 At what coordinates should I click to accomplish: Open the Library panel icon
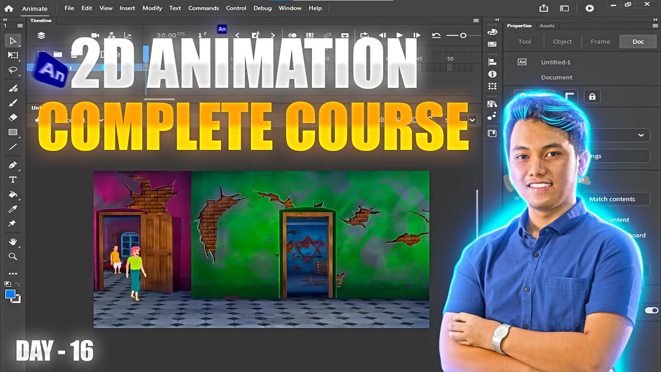coord(492,104)
